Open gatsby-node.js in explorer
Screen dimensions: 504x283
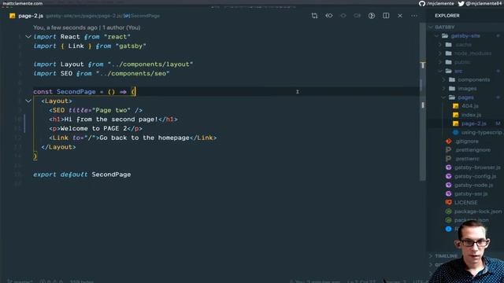pyautogui.click(x=474, y=186)
